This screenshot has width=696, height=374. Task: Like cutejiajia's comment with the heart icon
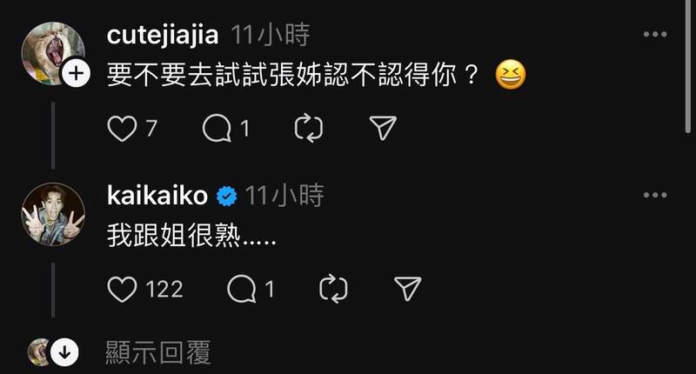click(122, 129)
